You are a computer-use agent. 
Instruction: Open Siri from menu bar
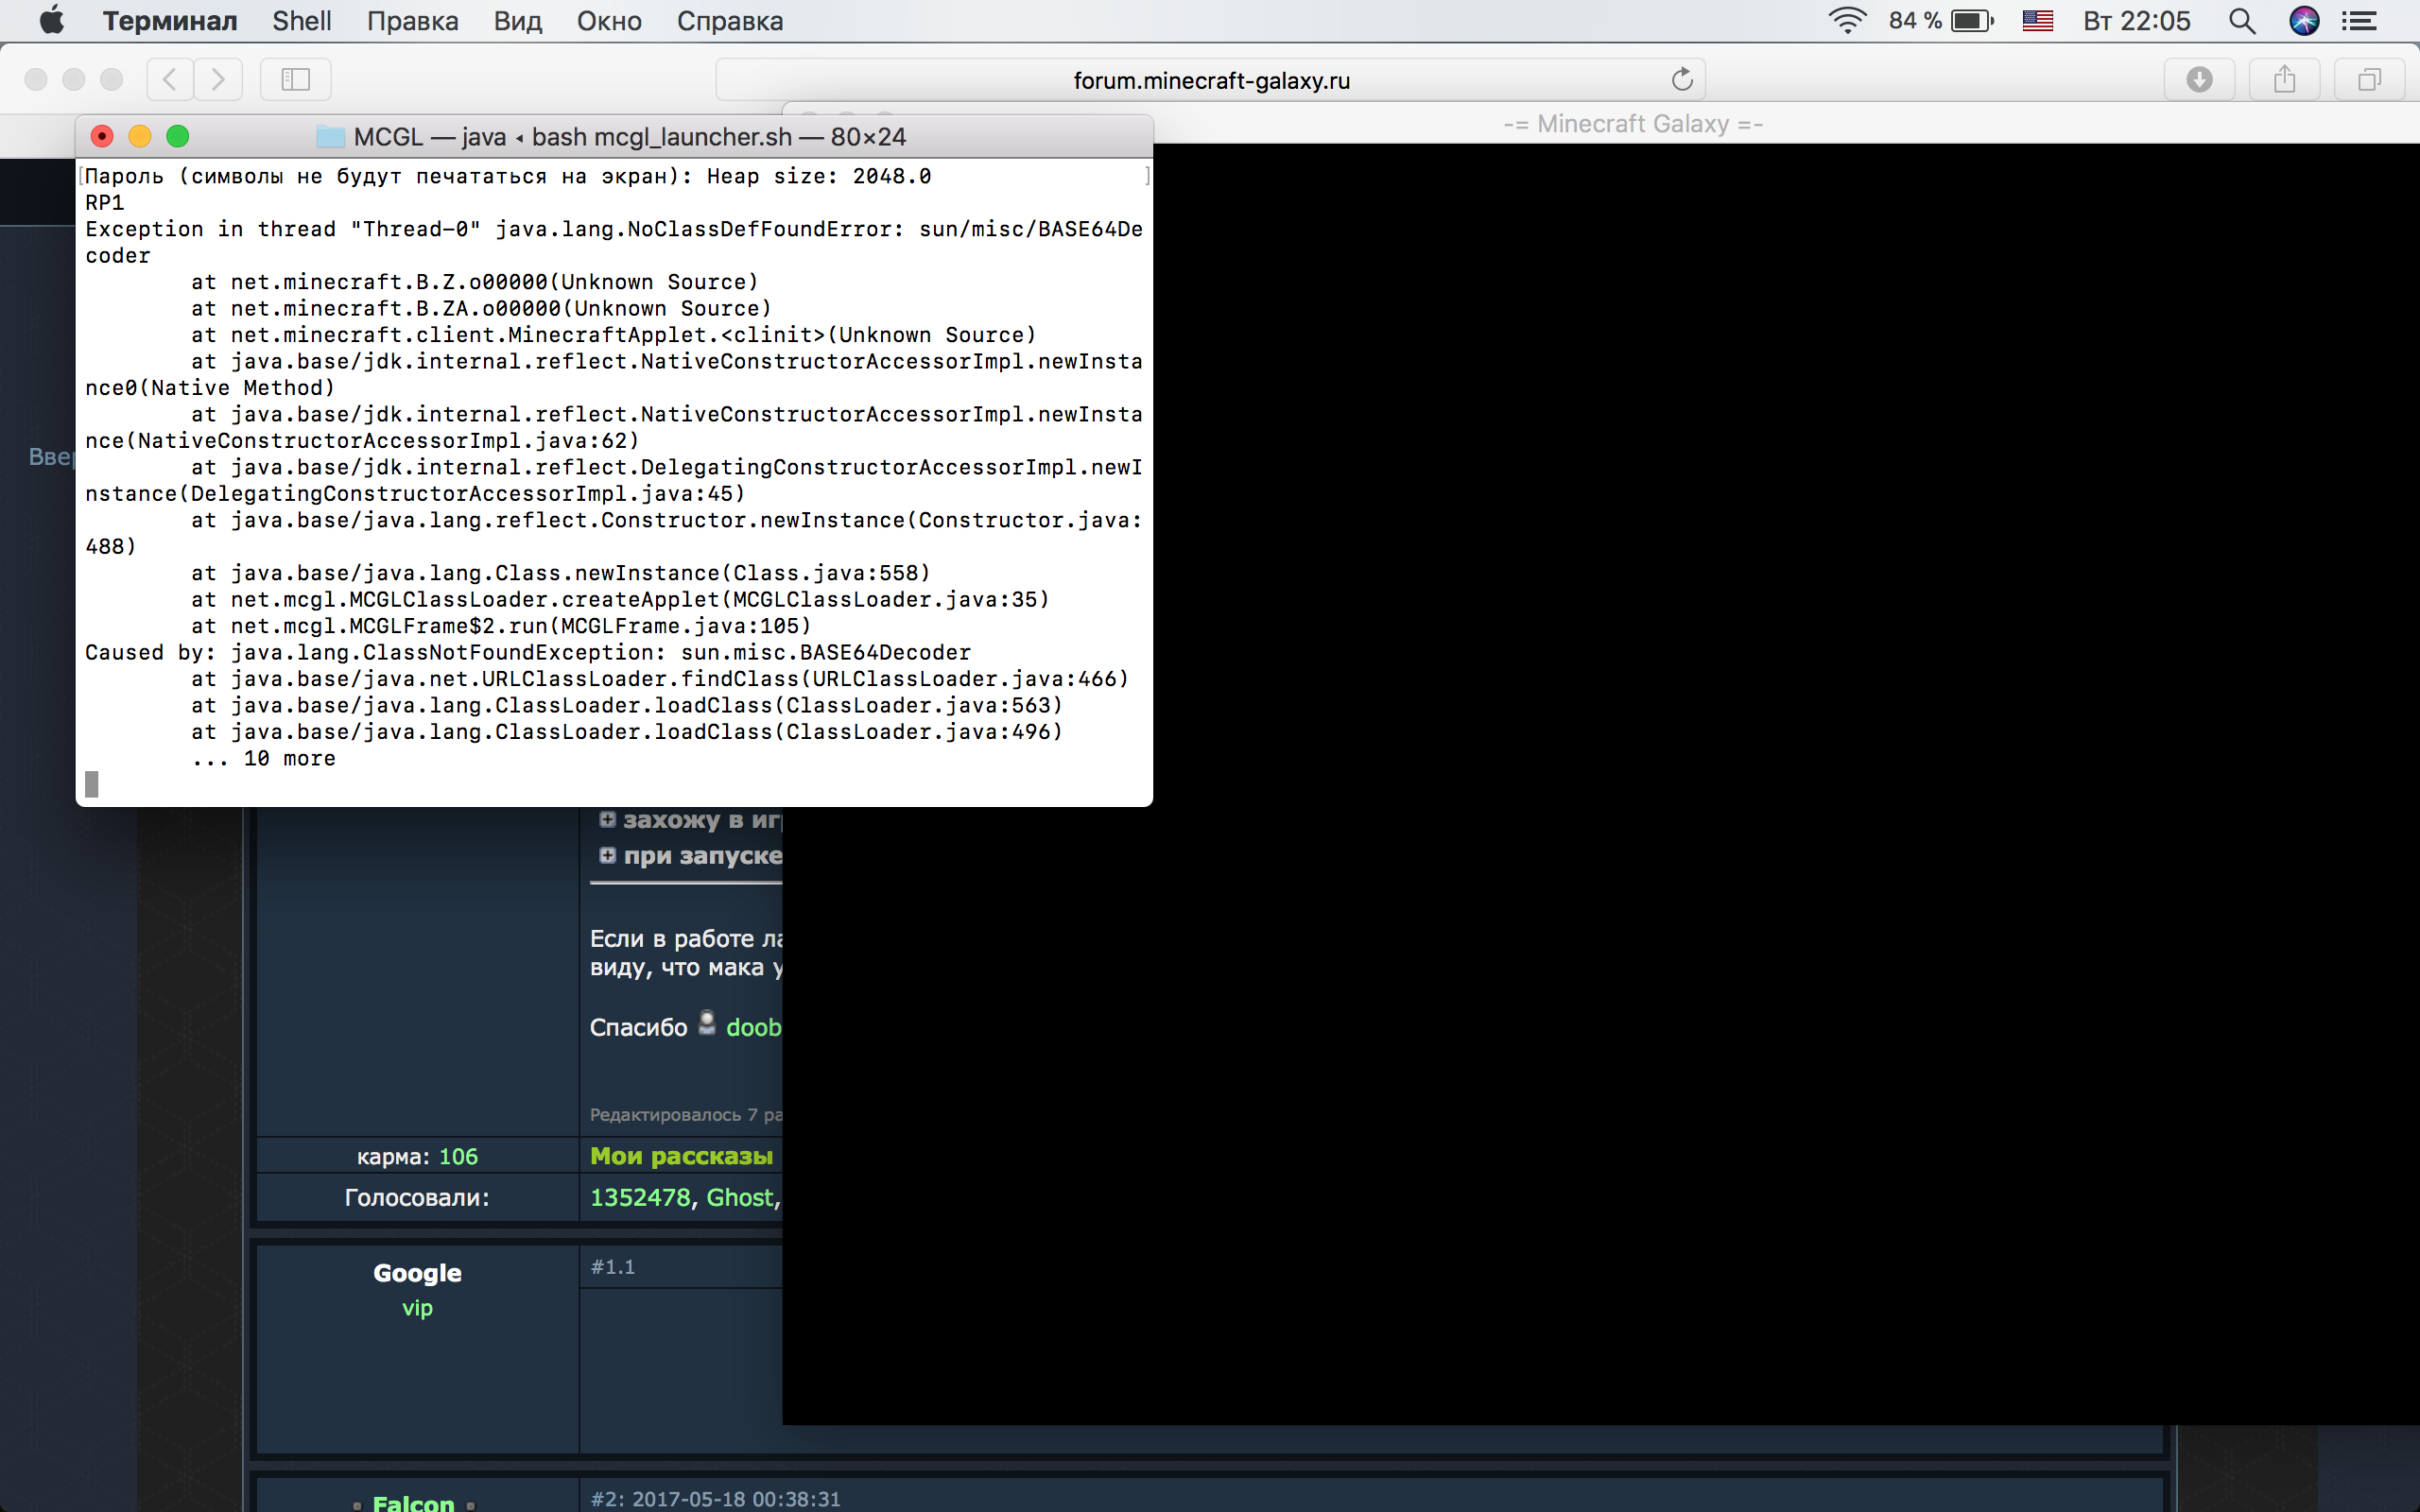pyautogui.click(x=2304, y=21)
